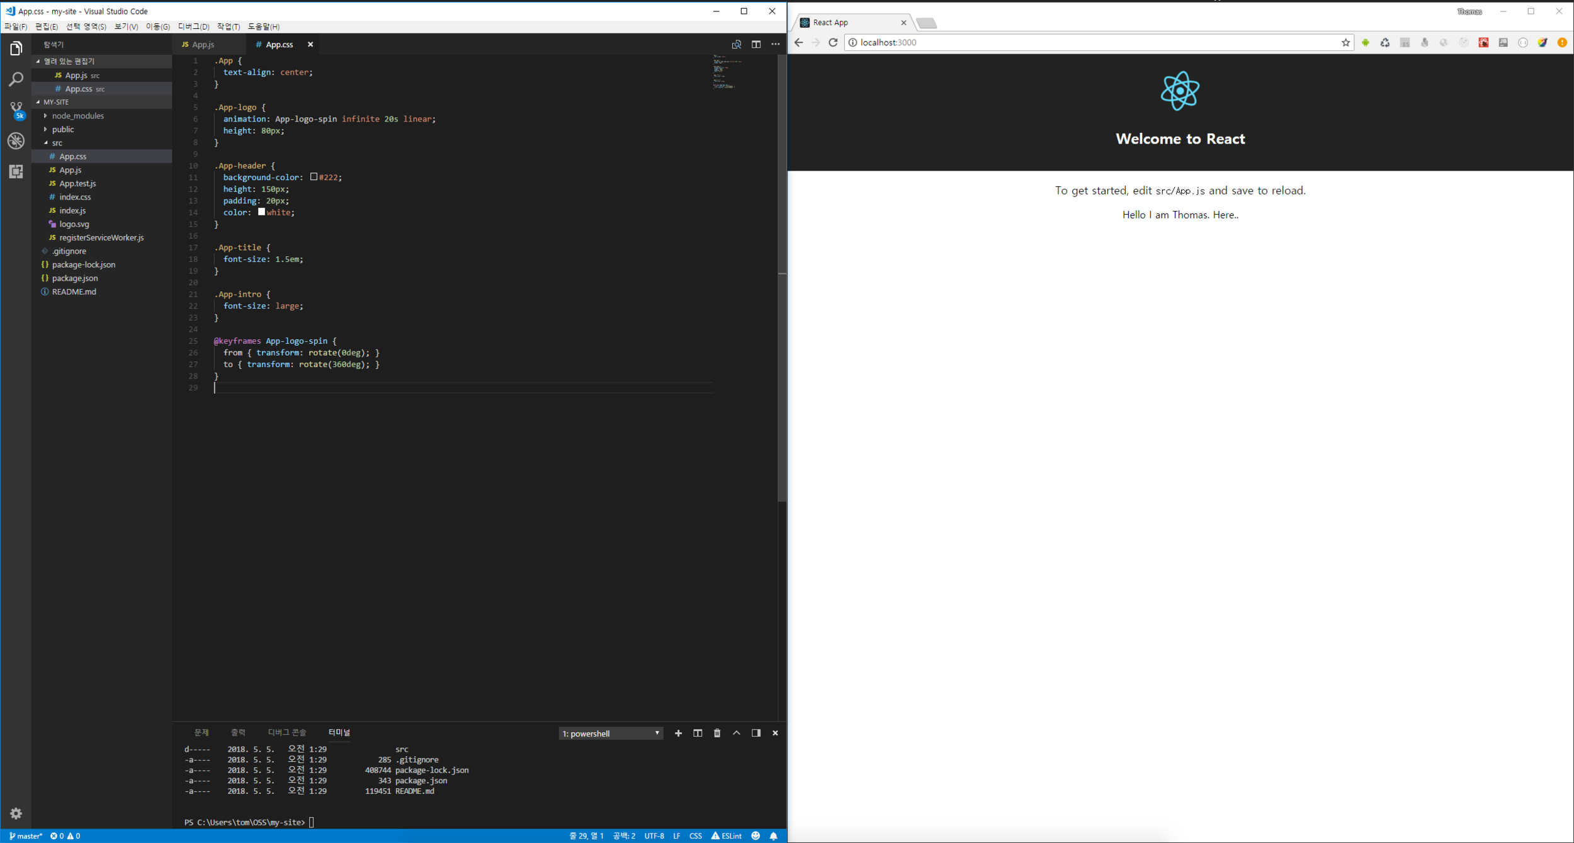Click the #222 color swatch
The height and width of the screenshot is (843, 1574).
point(314,177)
